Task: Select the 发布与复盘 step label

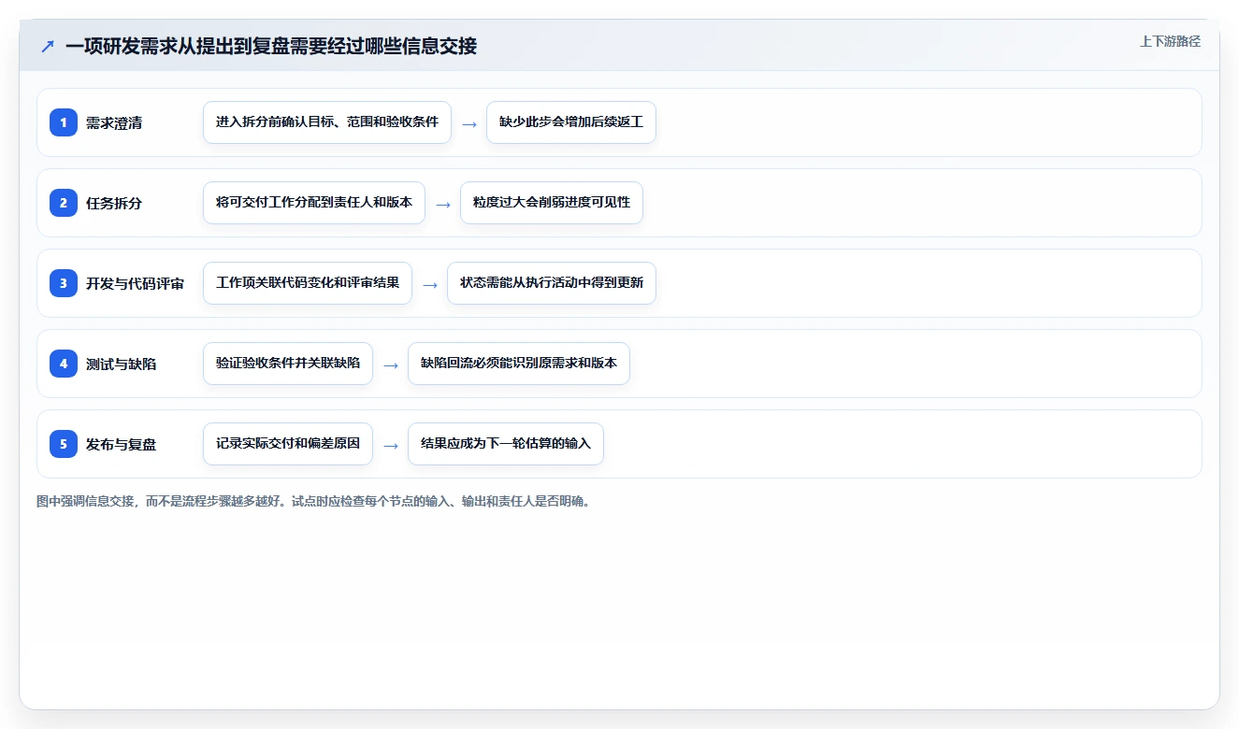Action: pyautogui.click(x=121, y=445)
